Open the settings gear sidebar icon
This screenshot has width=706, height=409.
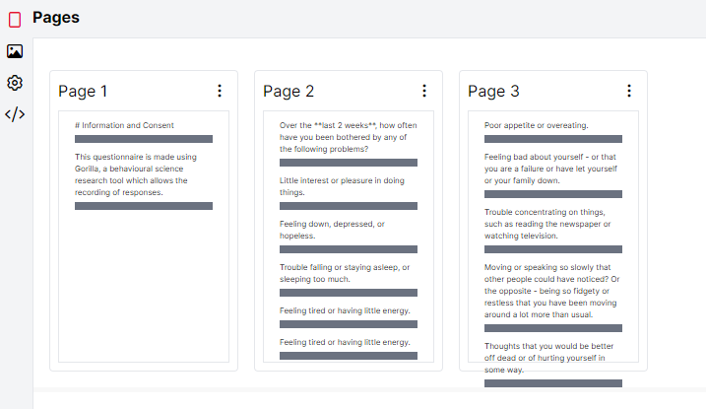pyautogui.click(x=15, y=83)
